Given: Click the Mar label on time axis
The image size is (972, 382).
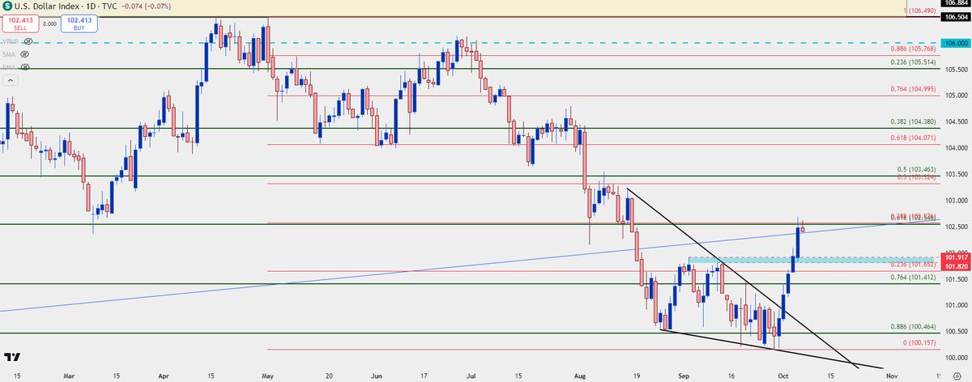Looking at the screenshot, I should point(69,376).
